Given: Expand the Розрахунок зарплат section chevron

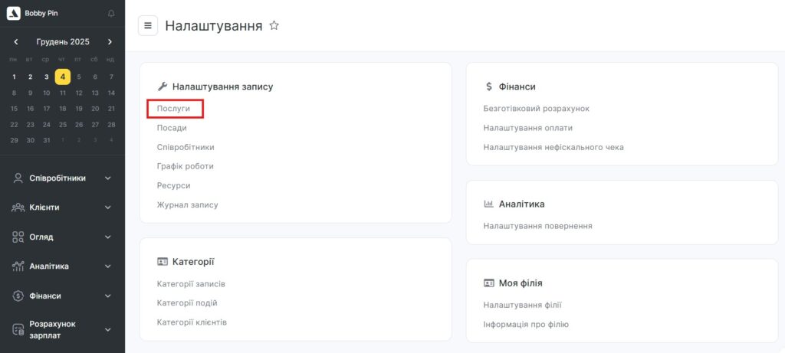Looking at the screenshot, I should 108,330.
